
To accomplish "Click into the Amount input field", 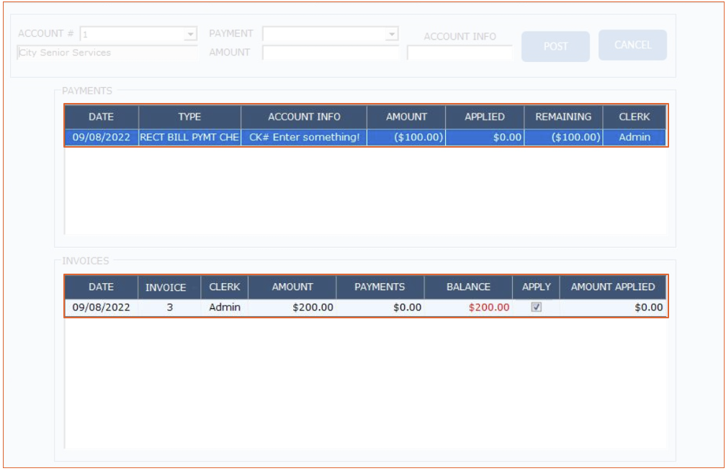I will (331, 53).
